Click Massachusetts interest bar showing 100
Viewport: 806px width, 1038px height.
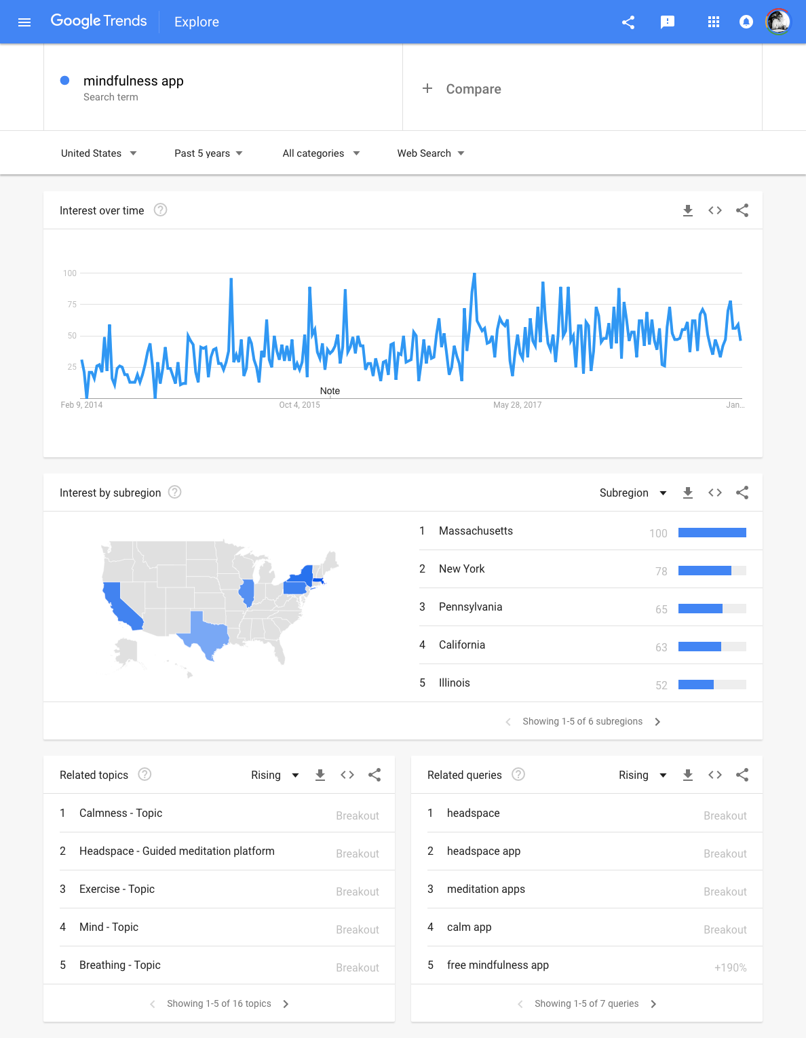(712, 533)
